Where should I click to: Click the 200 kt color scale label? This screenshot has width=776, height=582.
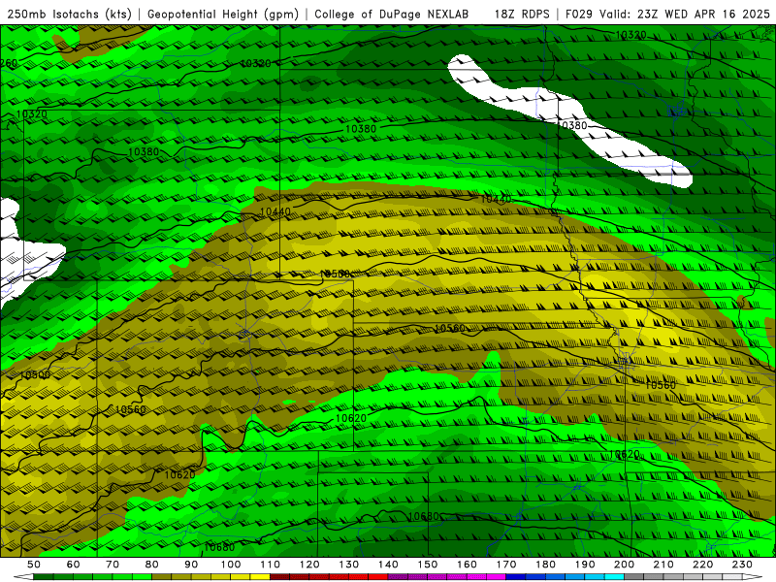pos(625,565)
